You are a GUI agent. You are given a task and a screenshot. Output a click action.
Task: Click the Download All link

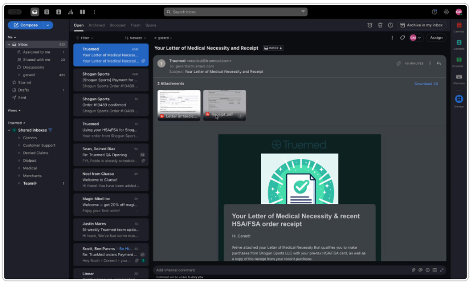pyautogui.click(x=426, y=84)
